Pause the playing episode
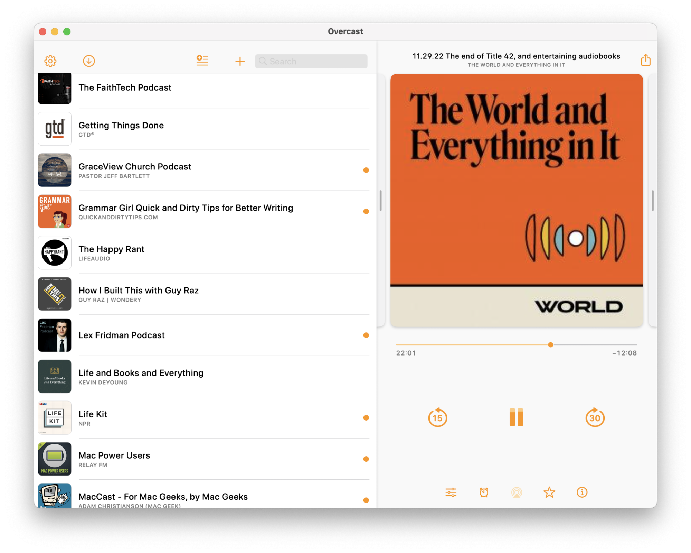Image resolution: width=691 pixels, height=553 pixels. click(516, 417)
